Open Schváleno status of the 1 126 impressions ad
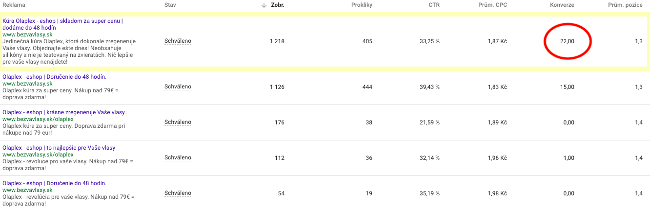The image size is (650, 208). coord(178,87)
